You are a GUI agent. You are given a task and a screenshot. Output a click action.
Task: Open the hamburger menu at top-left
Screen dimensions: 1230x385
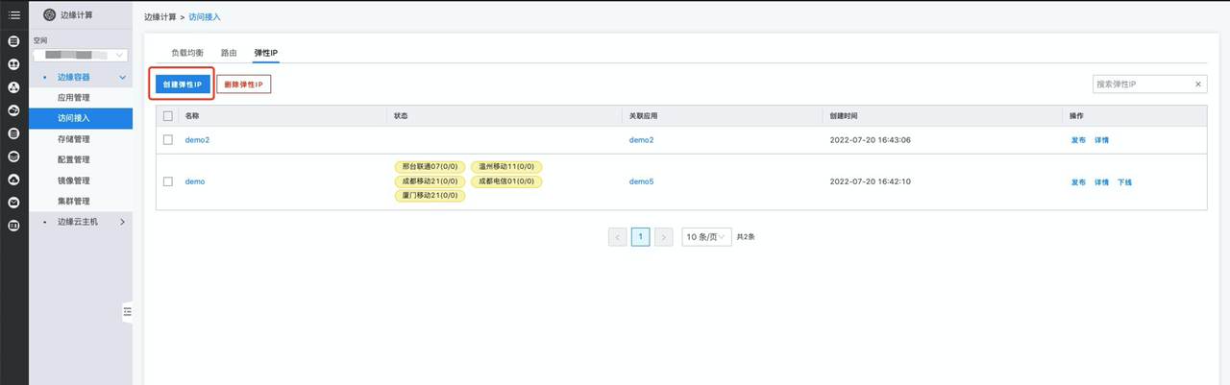pyautogui.click(x=13, y=14)
